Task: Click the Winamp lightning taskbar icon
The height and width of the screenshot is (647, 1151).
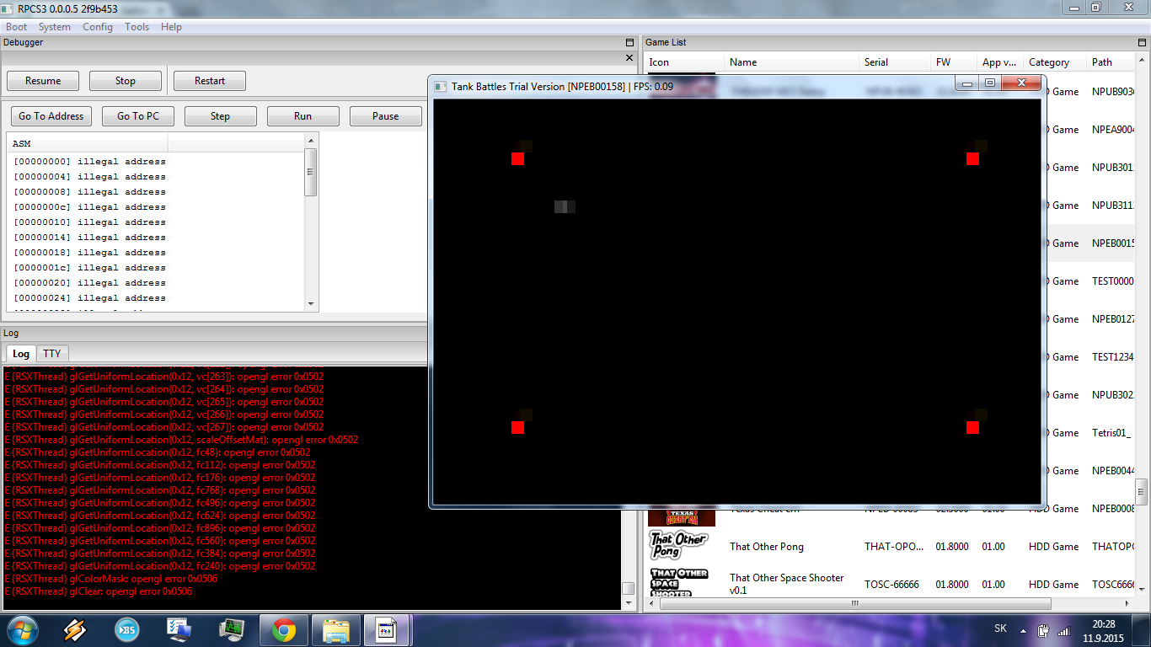Action: click(x=75, y=630)
